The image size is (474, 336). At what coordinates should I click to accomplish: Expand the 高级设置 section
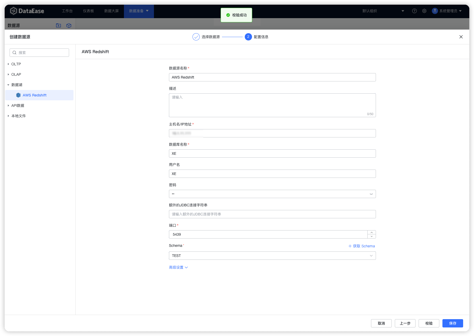(x=178, y=267)
